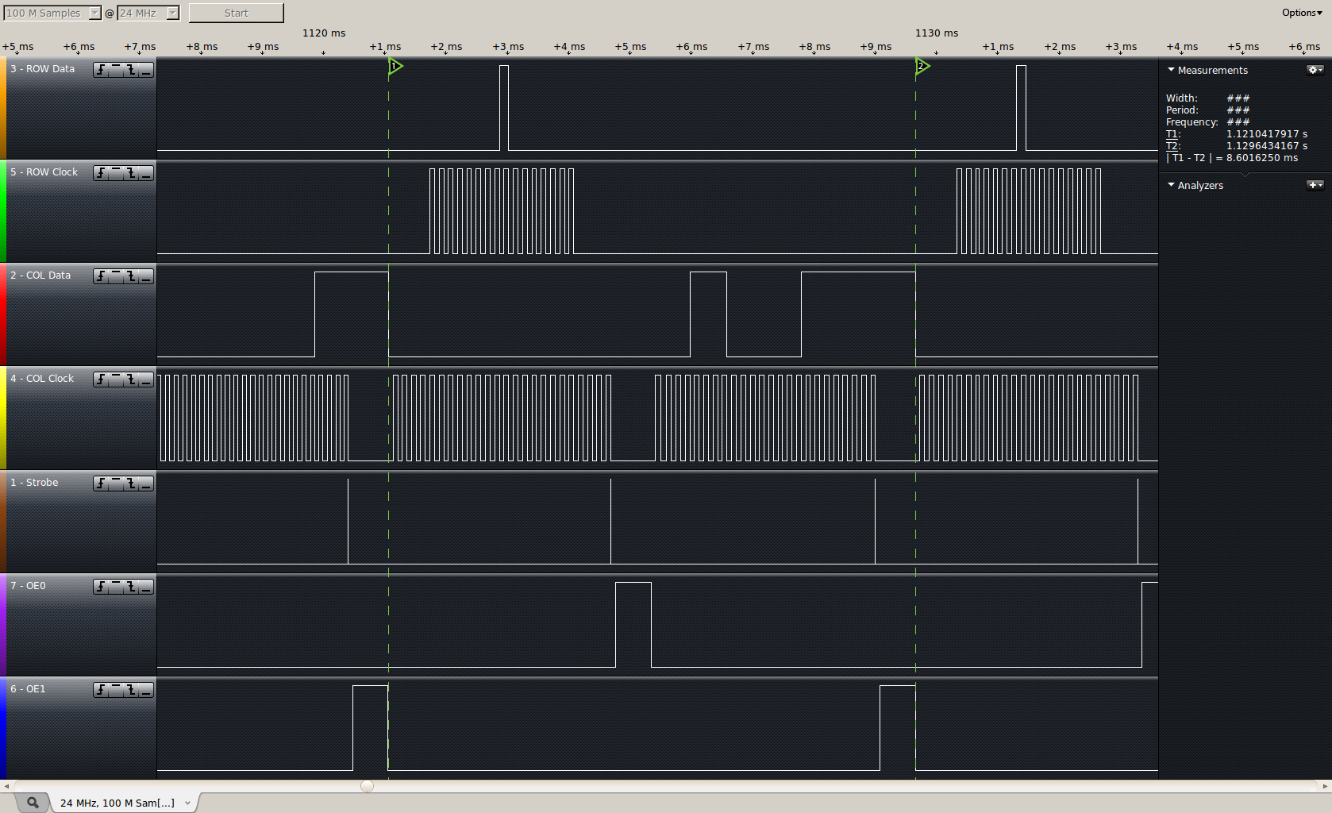This screenshot has width=1332, height=813.
Task: Toggle high level trigger on OE1
Action: coord(116,690)
